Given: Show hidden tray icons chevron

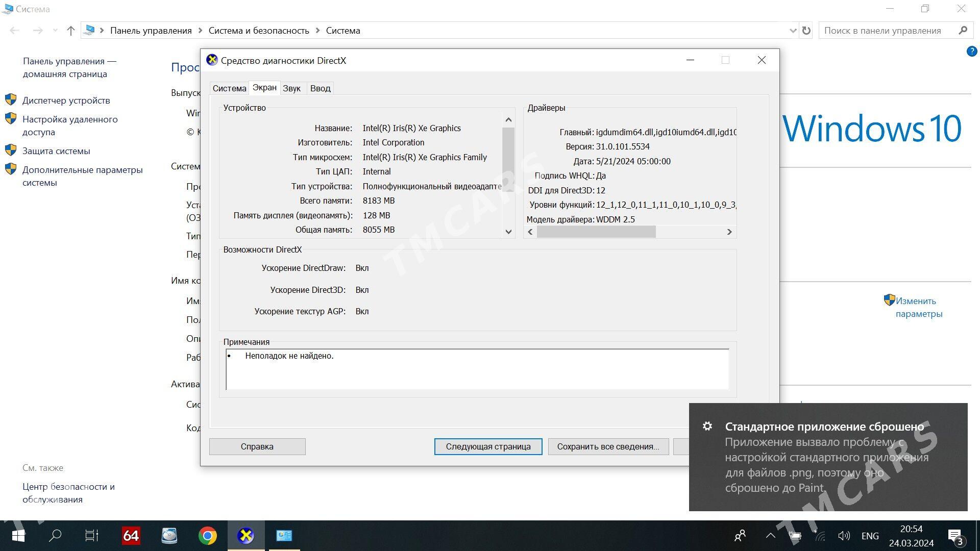Looking at the screenshot, I should pyautogui.click(x=771, y=536).
